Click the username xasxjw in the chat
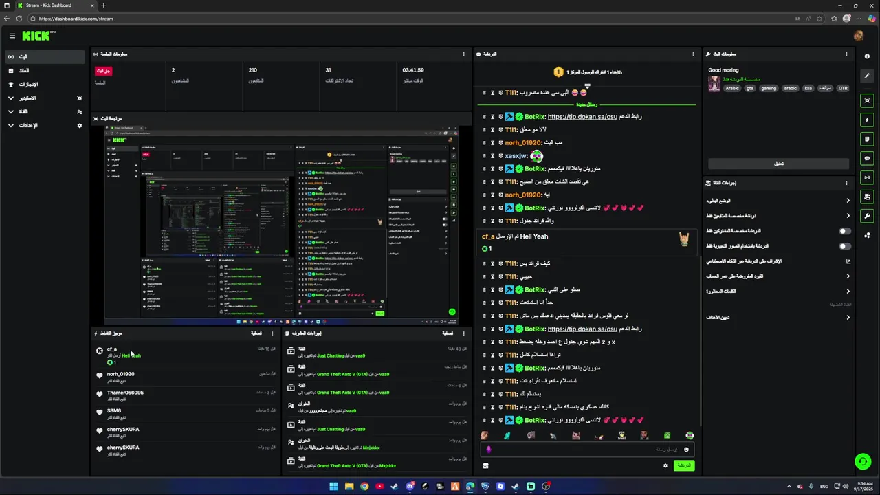The height and width of the screenshot is (495, 880). point(516,156)
